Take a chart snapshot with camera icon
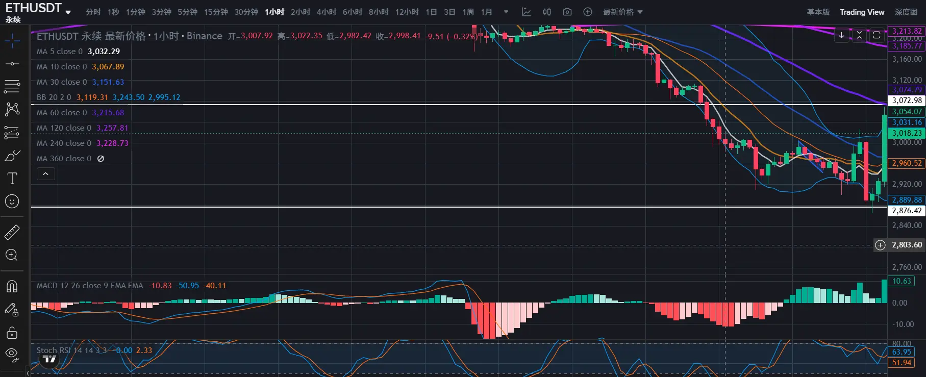 coord(567,12)
